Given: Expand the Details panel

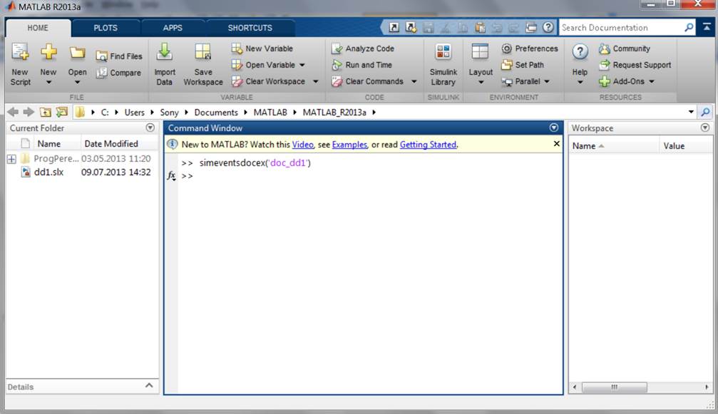Looking at the screenshot, I should [x=149, y=386].
